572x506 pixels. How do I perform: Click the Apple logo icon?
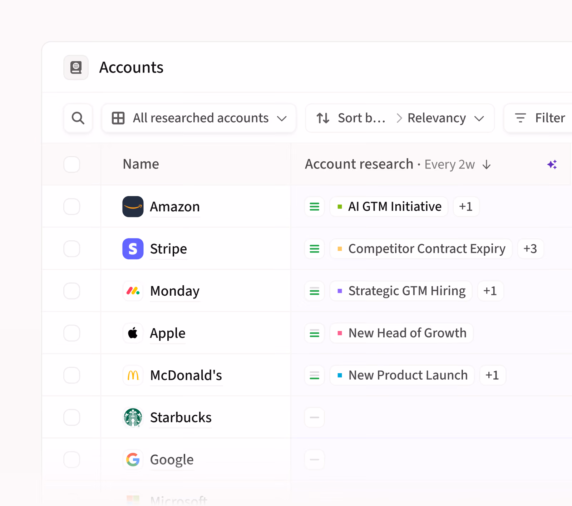point(133,333)
